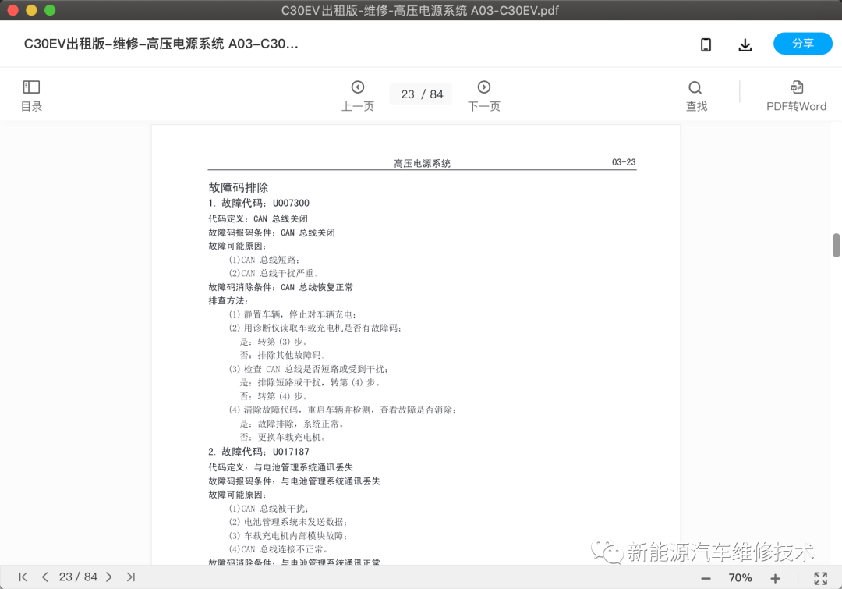Click the vertical scrollbar thumb
The width and height of the screenshot is (842, 589).
click(836, 245)
